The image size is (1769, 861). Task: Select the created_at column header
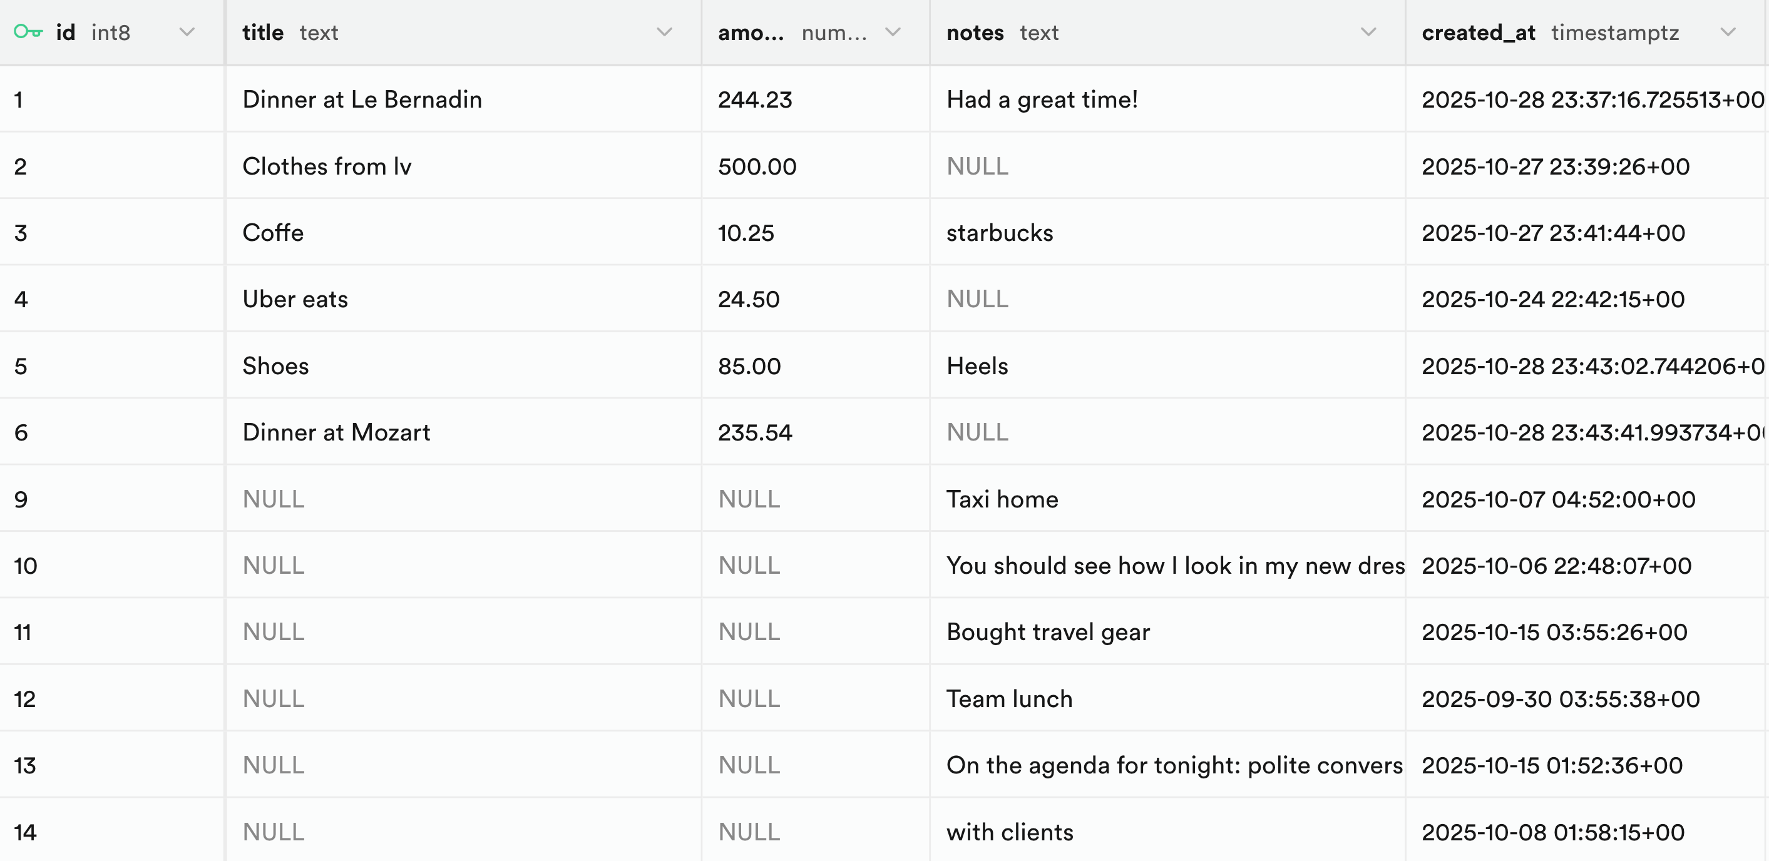coord(1478,33)
